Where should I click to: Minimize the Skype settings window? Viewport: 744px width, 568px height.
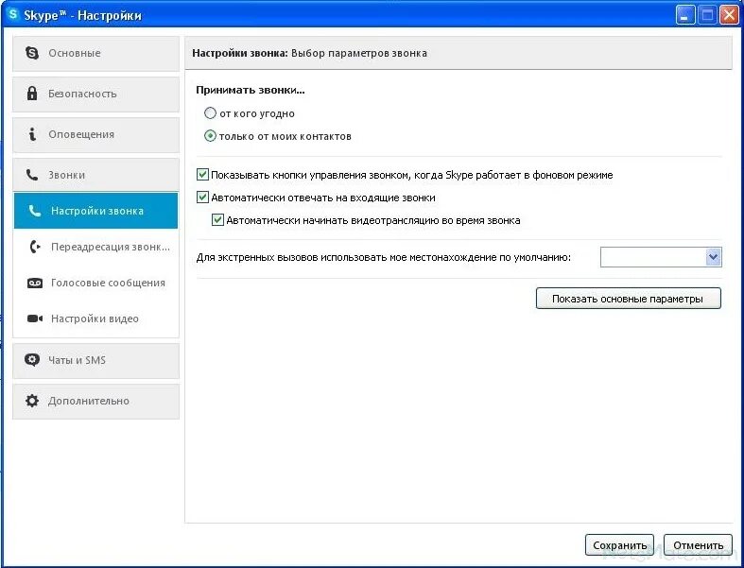point(684,16)
